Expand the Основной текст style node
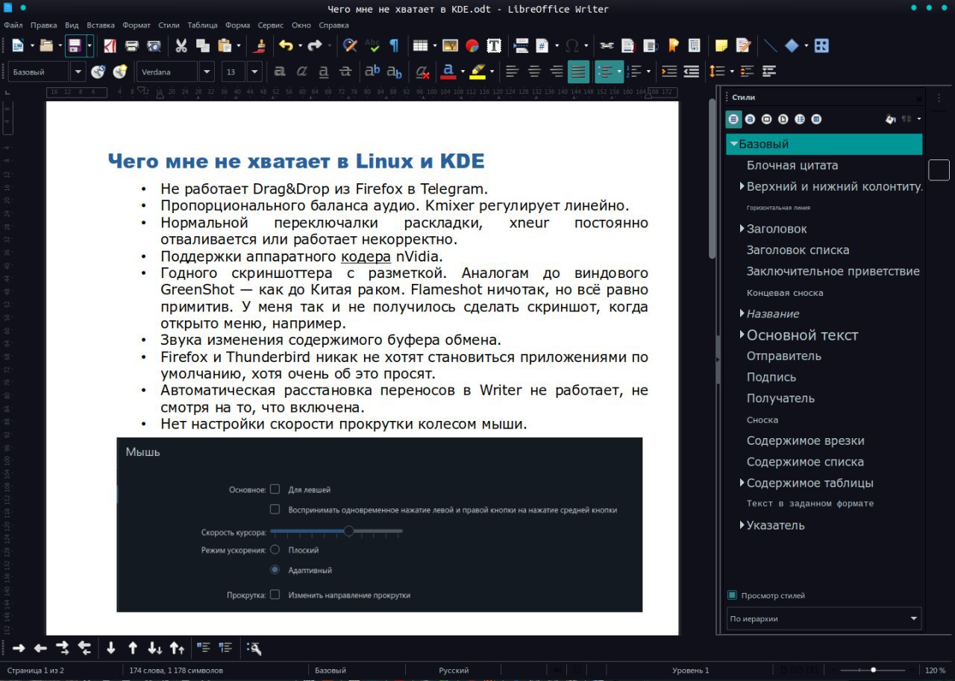 coord(742,335)
